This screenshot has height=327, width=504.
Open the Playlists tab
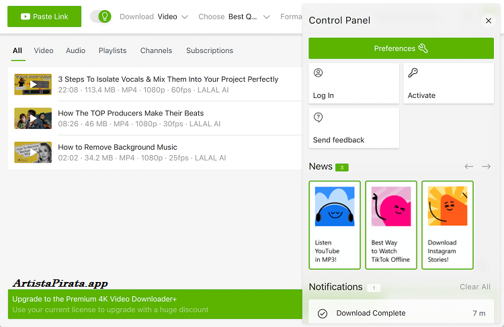click(x=112, y=51)
